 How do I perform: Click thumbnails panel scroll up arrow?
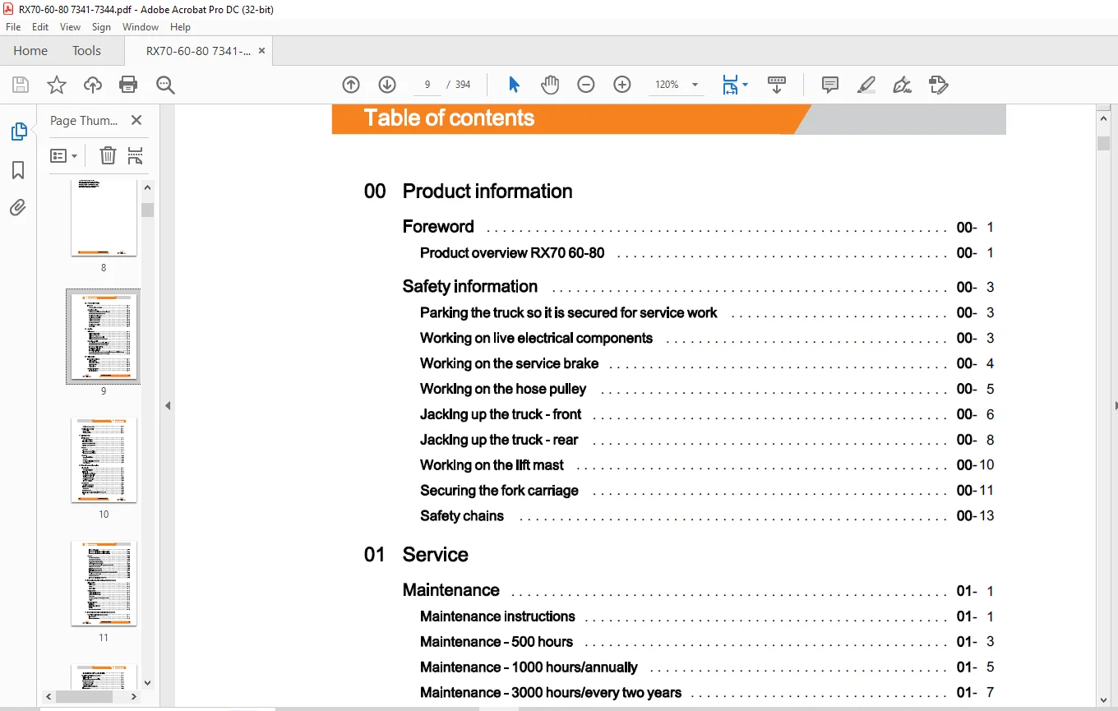(147, 187)
